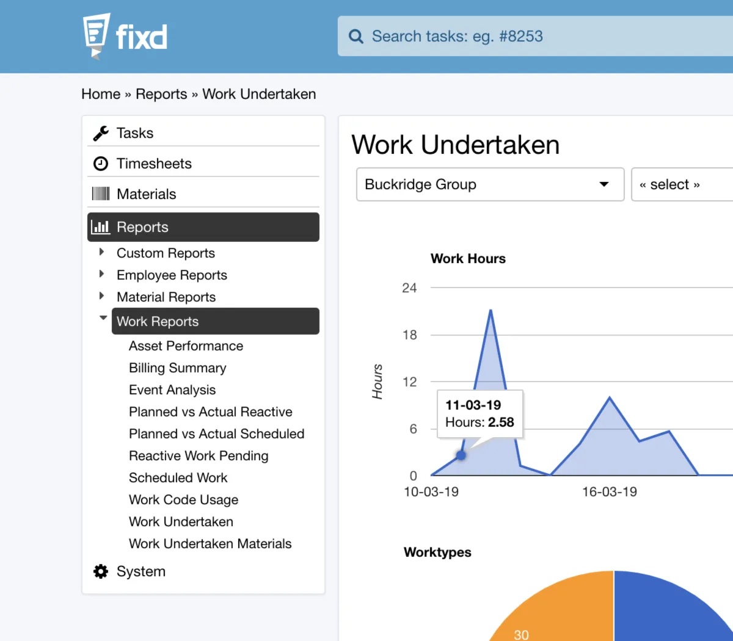Focus the Search tasks field
Viewport: 733px width, 641px height.
tap(535, 37)
